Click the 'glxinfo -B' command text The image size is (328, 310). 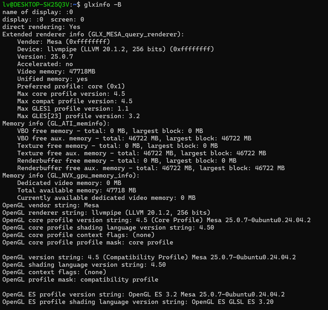(103, 5)
